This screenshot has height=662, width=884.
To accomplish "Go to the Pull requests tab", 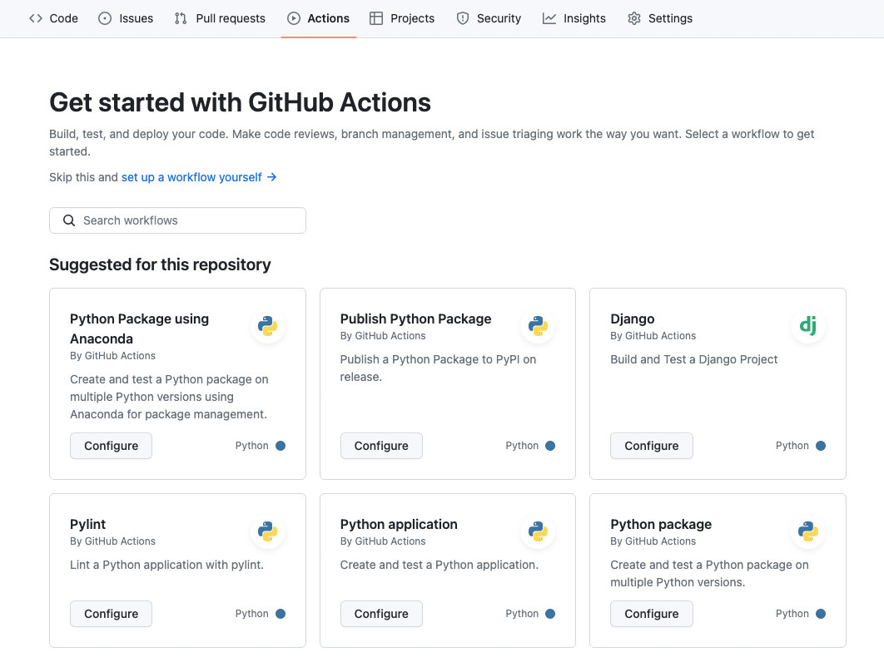I will (220, 18).
